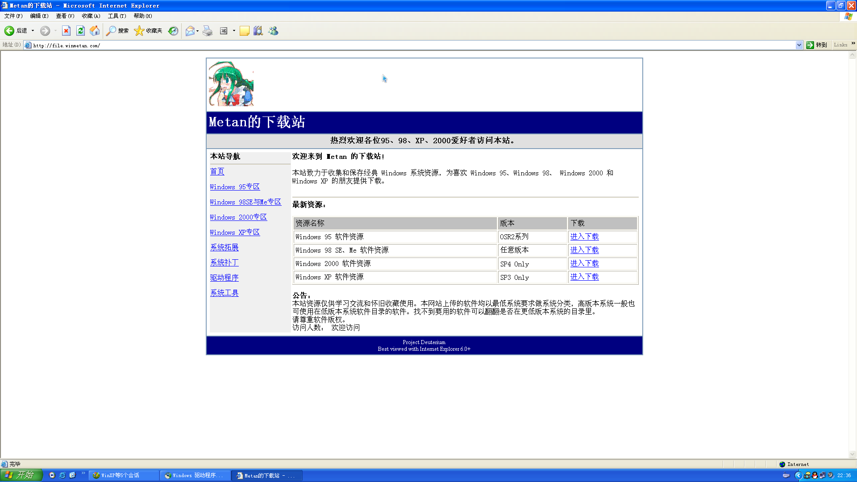The image size is (857, 482).
Task: Click the Edit page toolbar icon
Action: (224, 31)
